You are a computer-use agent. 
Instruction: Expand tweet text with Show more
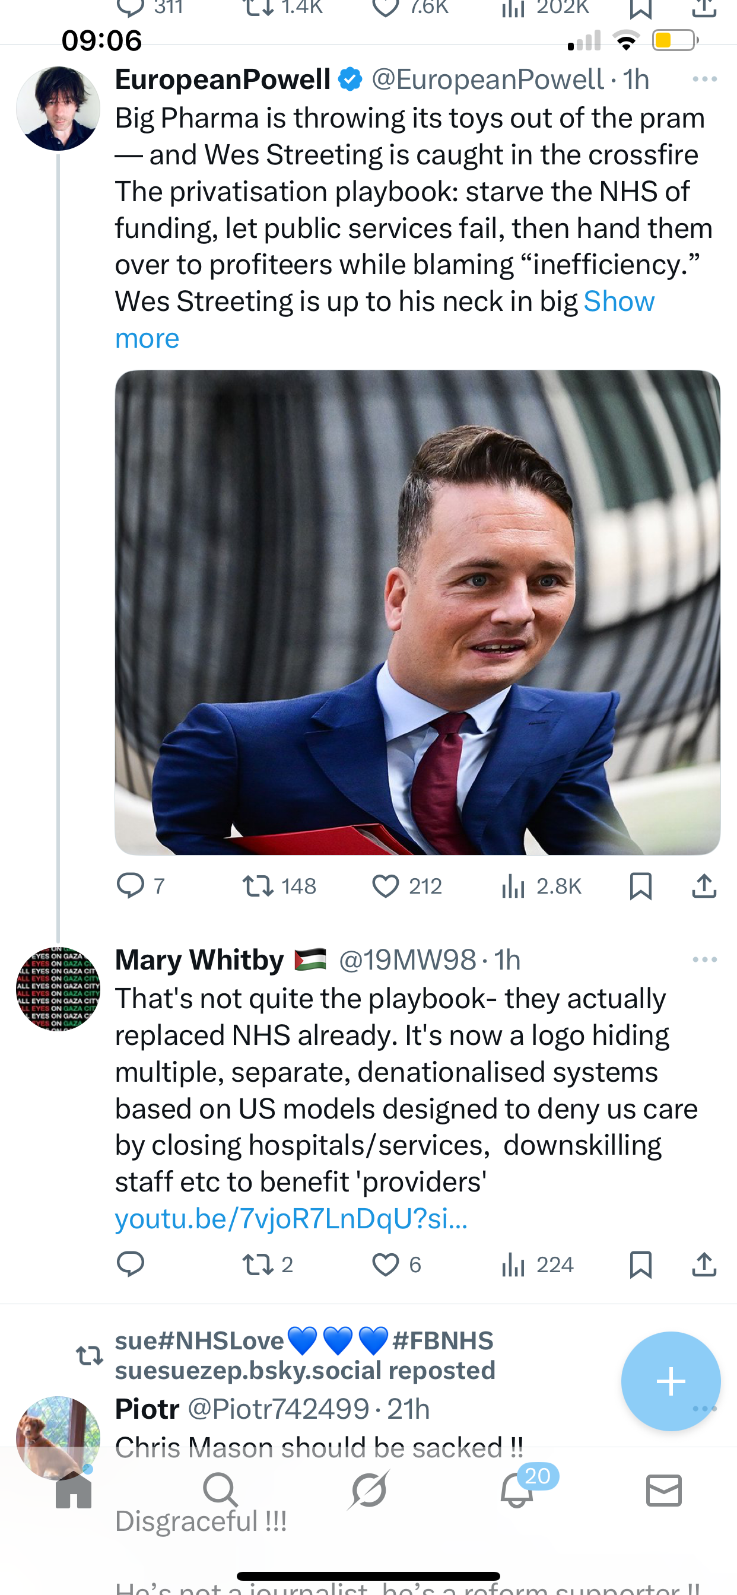click(385, 319)
